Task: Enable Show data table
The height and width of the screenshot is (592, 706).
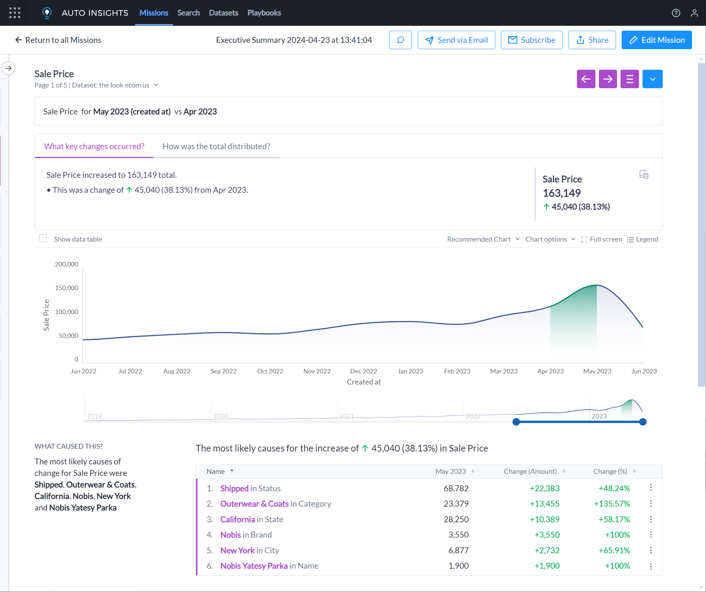Action: 43,238
